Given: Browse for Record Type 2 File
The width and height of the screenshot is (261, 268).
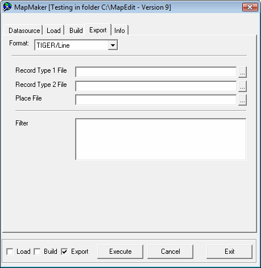Looking at the screenshot, I should [242, 86].
